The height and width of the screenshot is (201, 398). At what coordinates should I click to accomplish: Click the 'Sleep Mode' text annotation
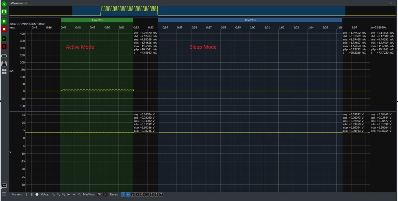[203, 47]
